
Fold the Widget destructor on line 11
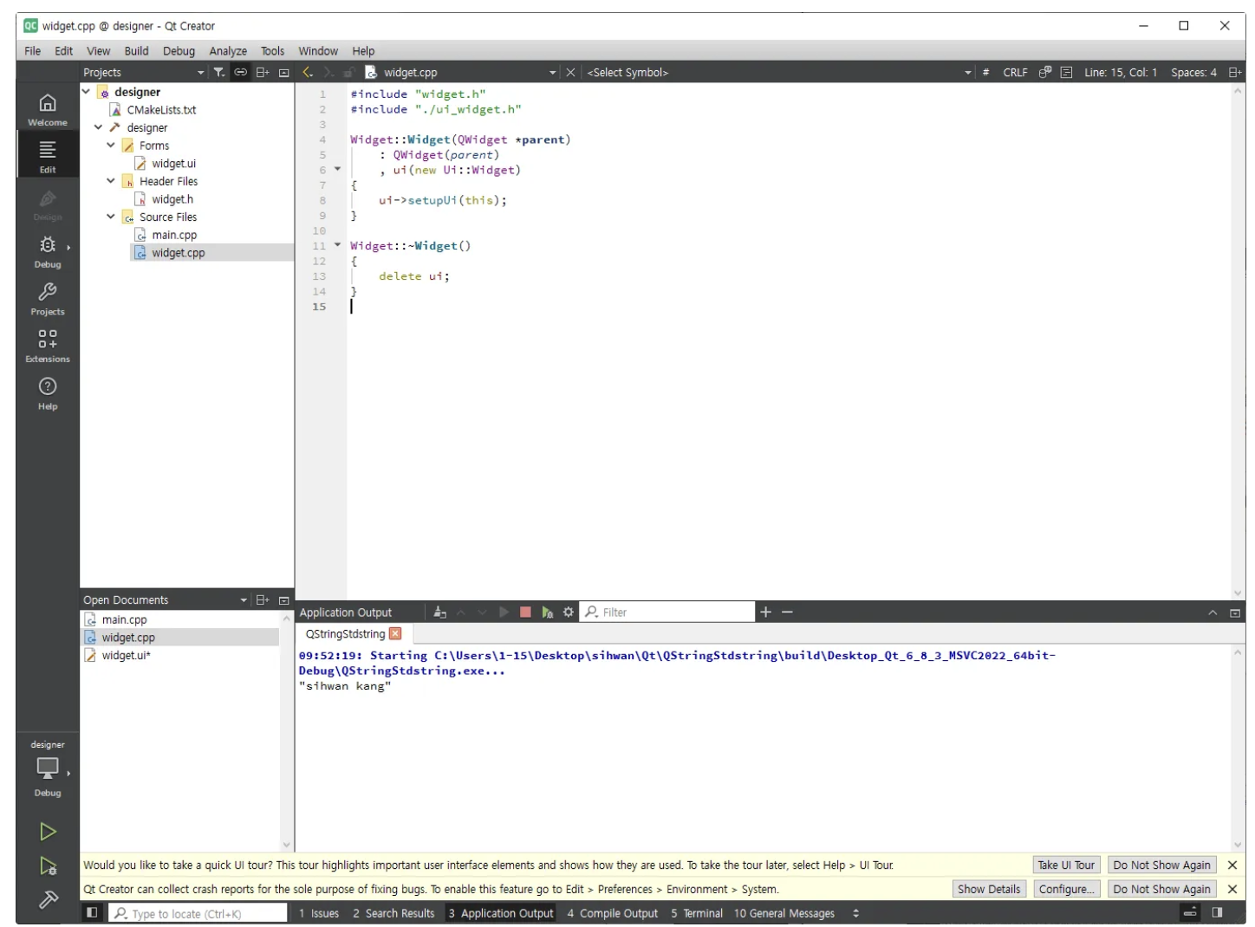click(x=338, y=245)
